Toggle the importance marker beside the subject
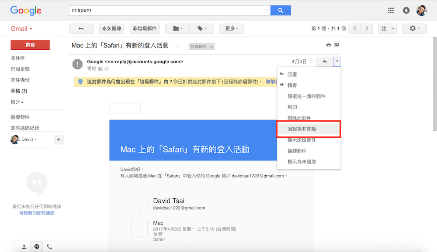This screenshot has height=252, width=437. [x=178, y=46]
